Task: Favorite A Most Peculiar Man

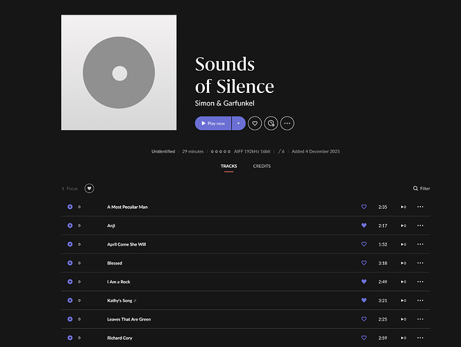Action: [x=364, y=207]
